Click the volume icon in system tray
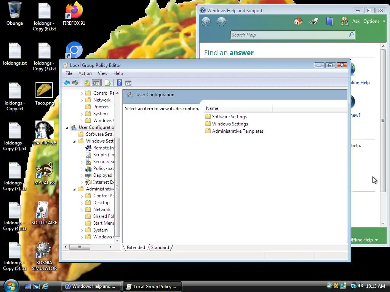Image resolution: width=390 pixels, height=292 pixels. 361,286
